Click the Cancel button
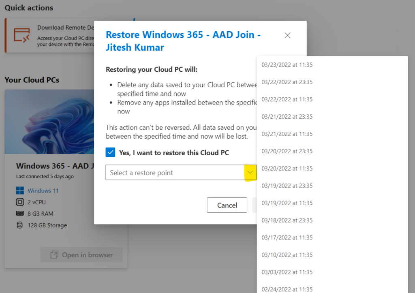The width and height of the screenshot is (415, 293). pyautogui.click(x=227, y=205)
